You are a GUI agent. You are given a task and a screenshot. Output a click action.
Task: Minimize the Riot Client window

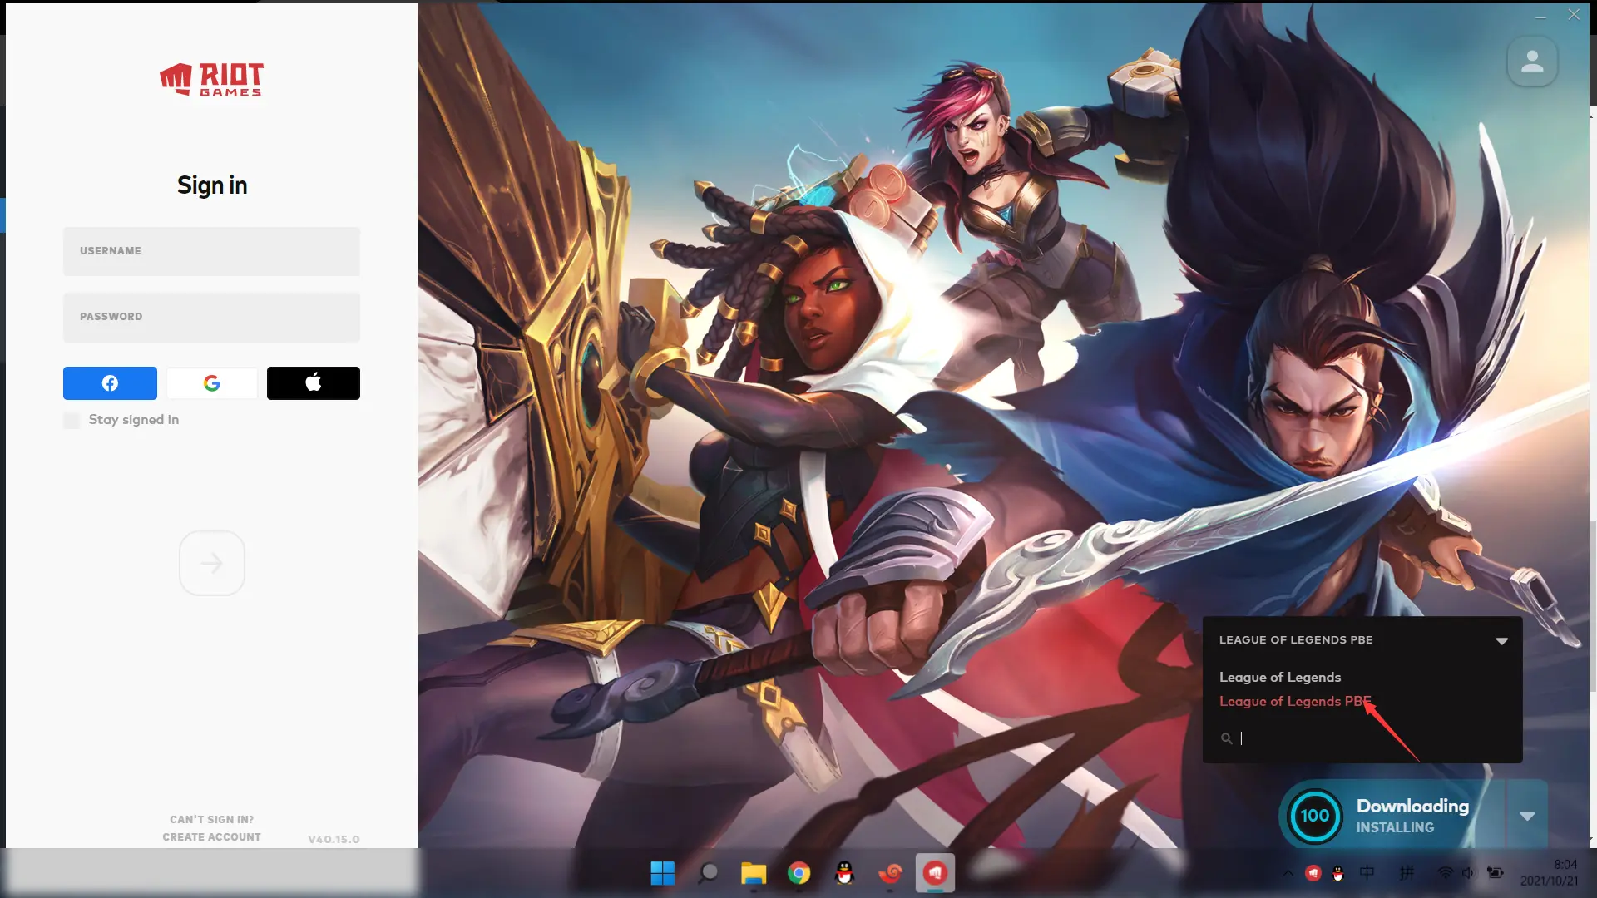[x=1540, y=15]
